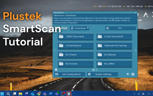153x96 pixels.
Task: Open taskbar Search
Action: (x=8, y=94)
